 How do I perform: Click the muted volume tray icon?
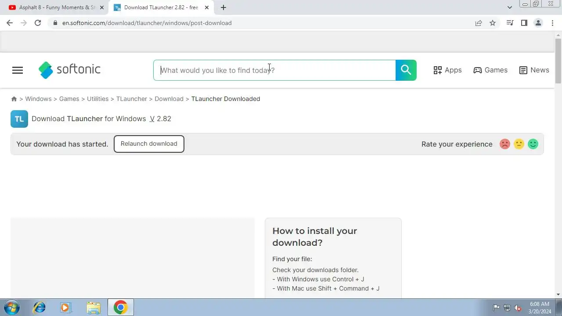click(518, 308)
